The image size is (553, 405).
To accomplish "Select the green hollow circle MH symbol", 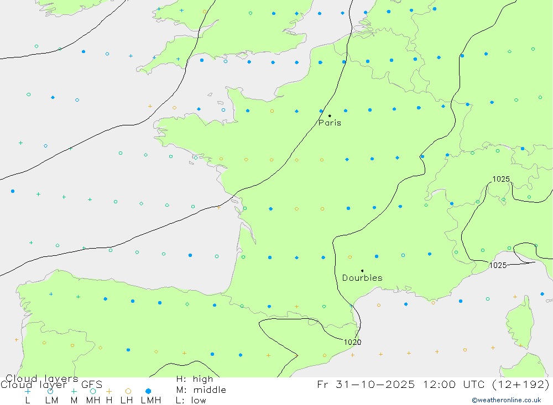I will (x=93, y=391).
